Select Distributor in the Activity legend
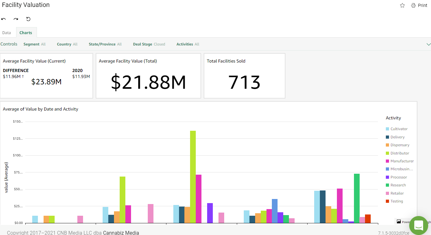The image size is (431, 235). point(399,153)
